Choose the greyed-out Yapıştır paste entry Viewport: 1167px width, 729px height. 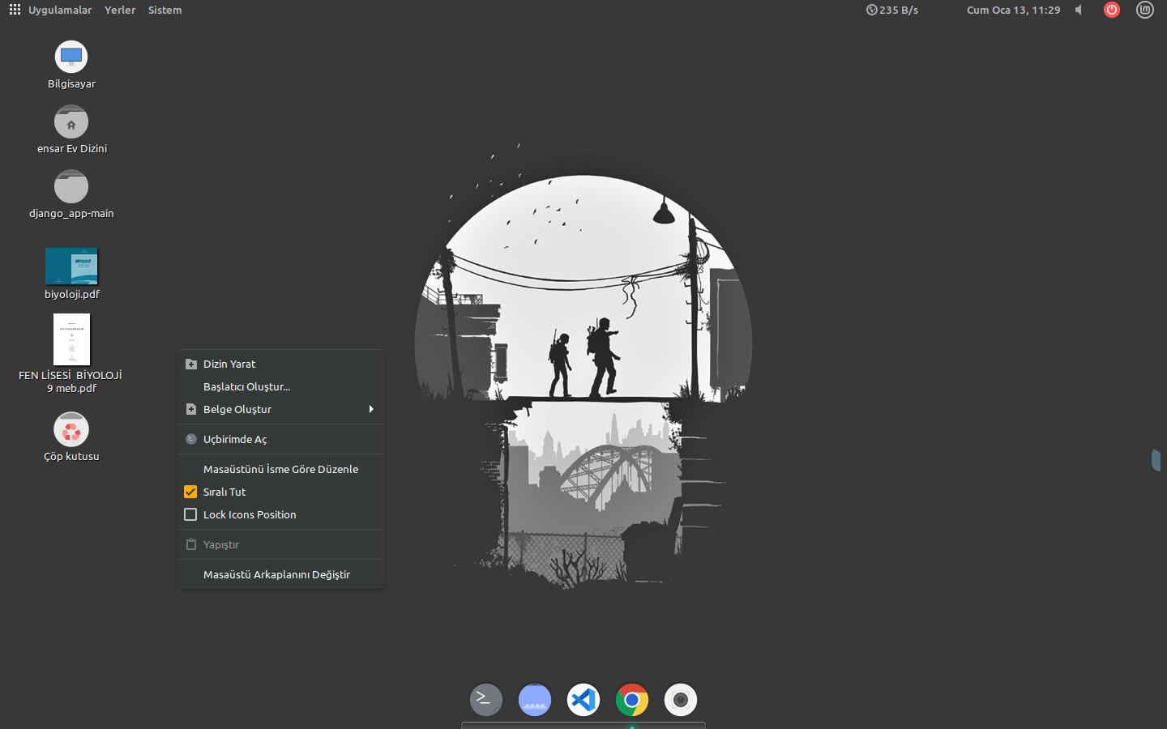280,544
